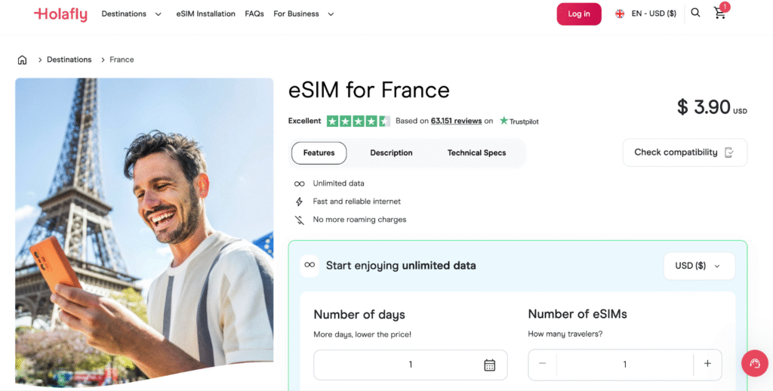
Task: Click the Log in button
Action: point(579,14)
